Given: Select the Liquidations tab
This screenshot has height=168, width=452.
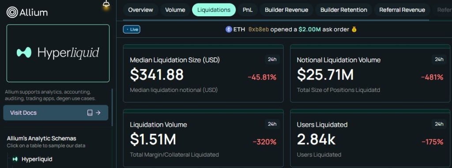Looking at the screenshot, I should [x=214, y=10].
